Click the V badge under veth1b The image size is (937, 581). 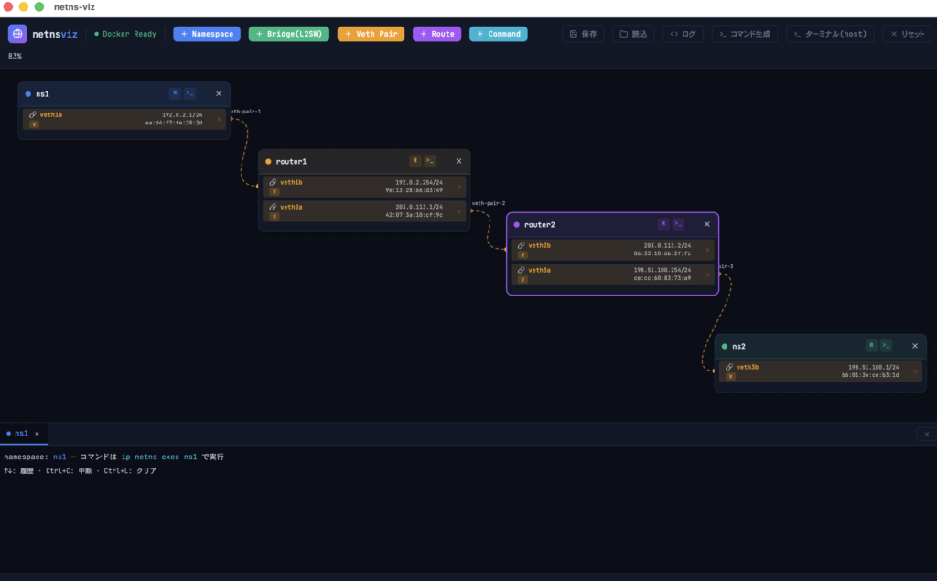point(274,192)
